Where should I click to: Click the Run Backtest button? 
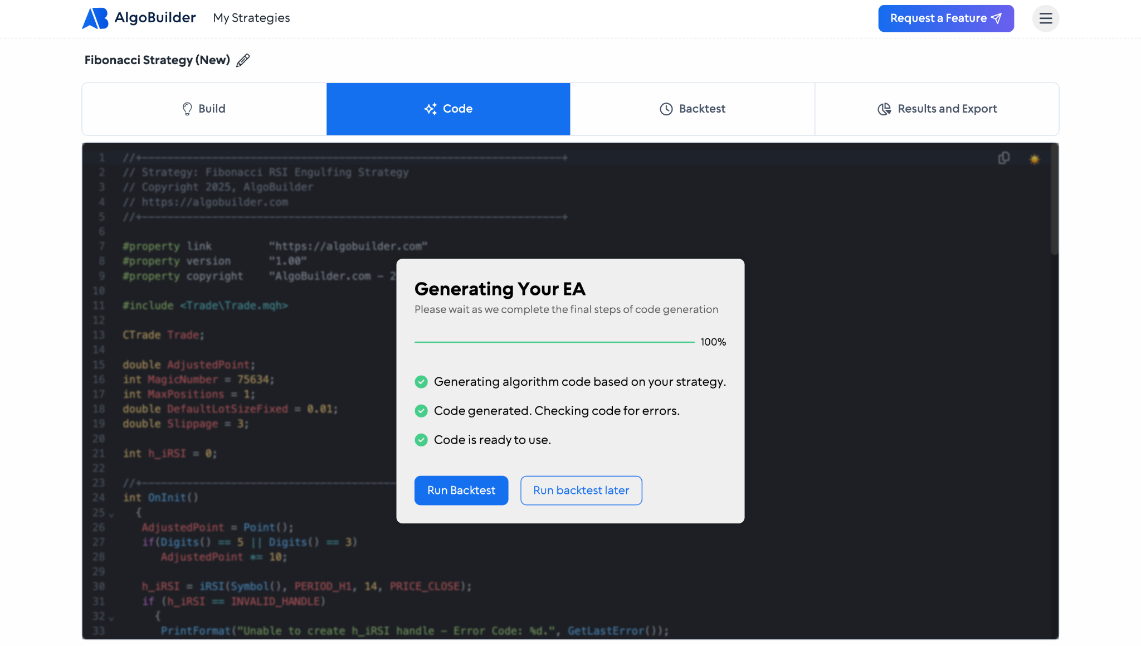click(461, 490)
